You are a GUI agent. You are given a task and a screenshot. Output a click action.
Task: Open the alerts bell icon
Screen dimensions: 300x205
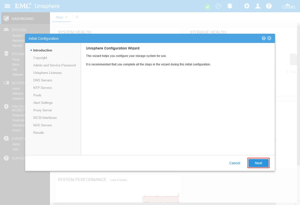pos(230,6)
